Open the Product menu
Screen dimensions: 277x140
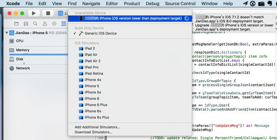coord(132,3)
